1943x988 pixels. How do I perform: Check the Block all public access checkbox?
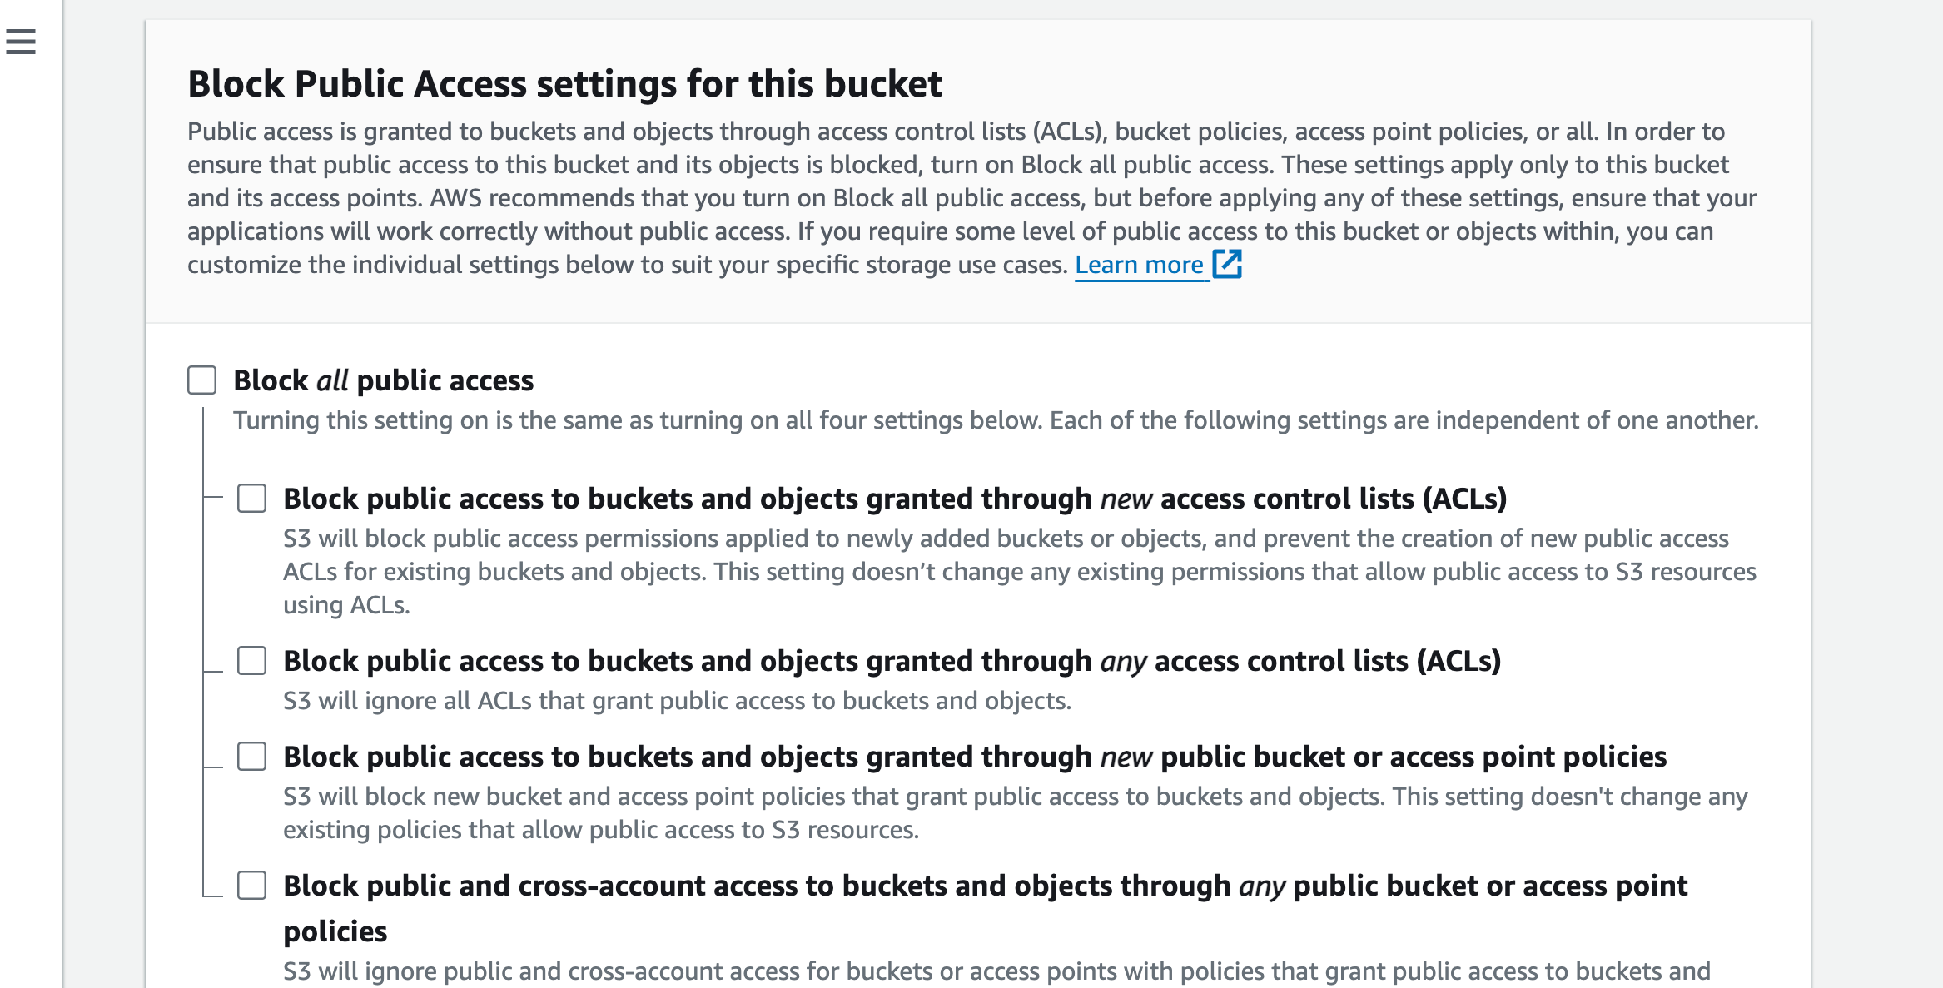click(x=201, y=380)
